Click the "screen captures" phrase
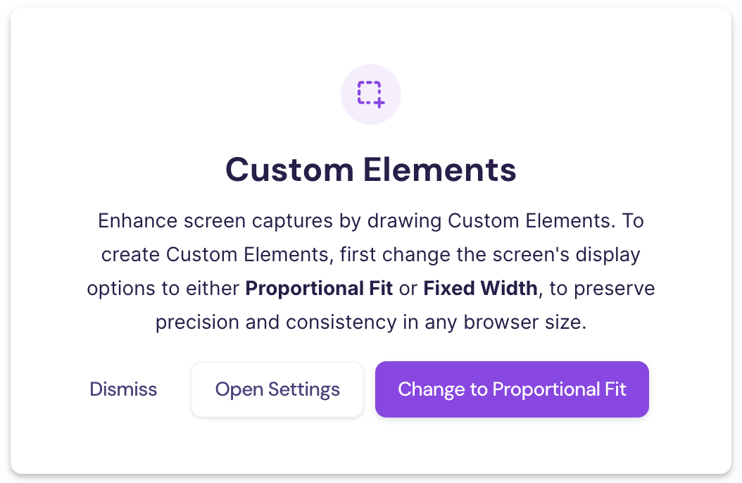The image size is (742, 483). point(246,221)
